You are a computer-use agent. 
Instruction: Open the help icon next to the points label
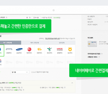(x=6, y=17)
